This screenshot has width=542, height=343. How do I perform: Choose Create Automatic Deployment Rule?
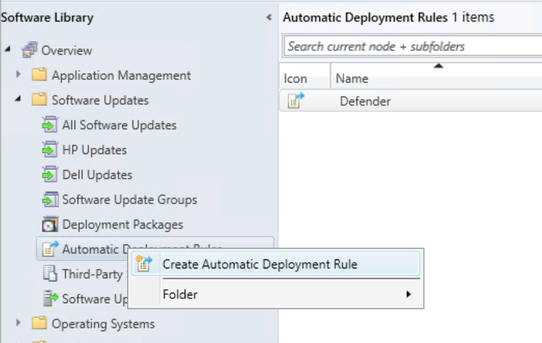point(259,264)
